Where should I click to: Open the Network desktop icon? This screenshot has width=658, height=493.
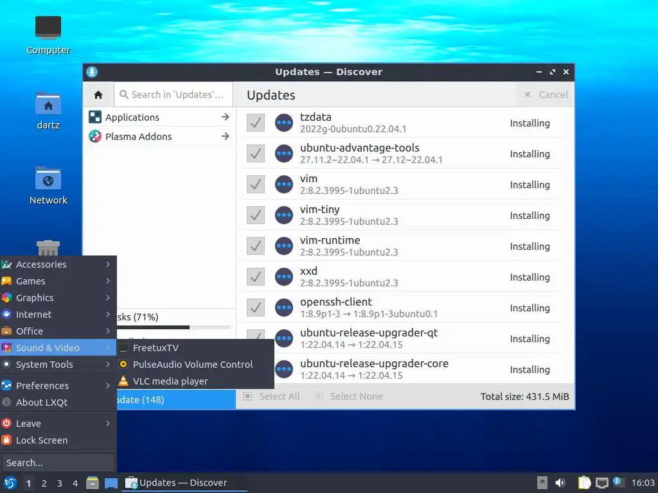click(x=48, y=186)
